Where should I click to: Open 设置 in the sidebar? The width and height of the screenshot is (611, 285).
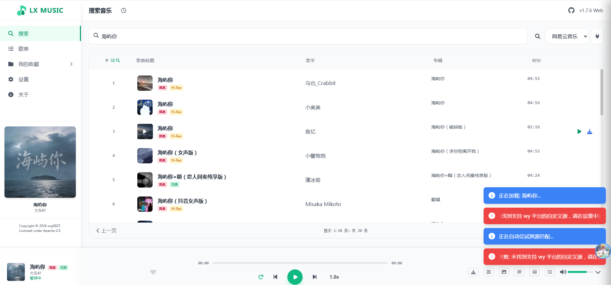40,79
